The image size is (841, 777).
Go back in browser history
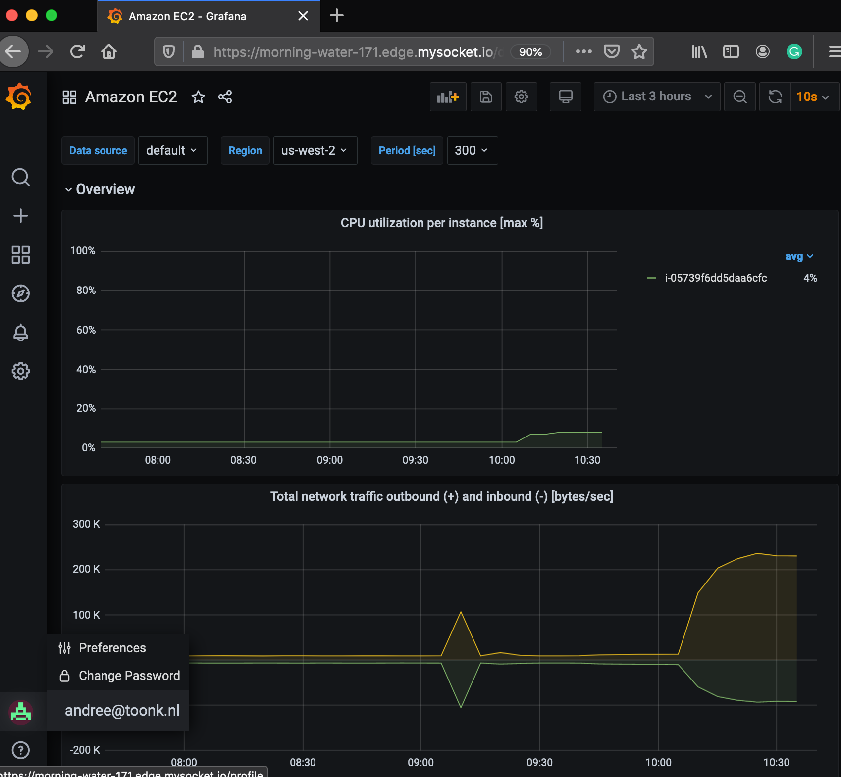[x=13, y=51]
